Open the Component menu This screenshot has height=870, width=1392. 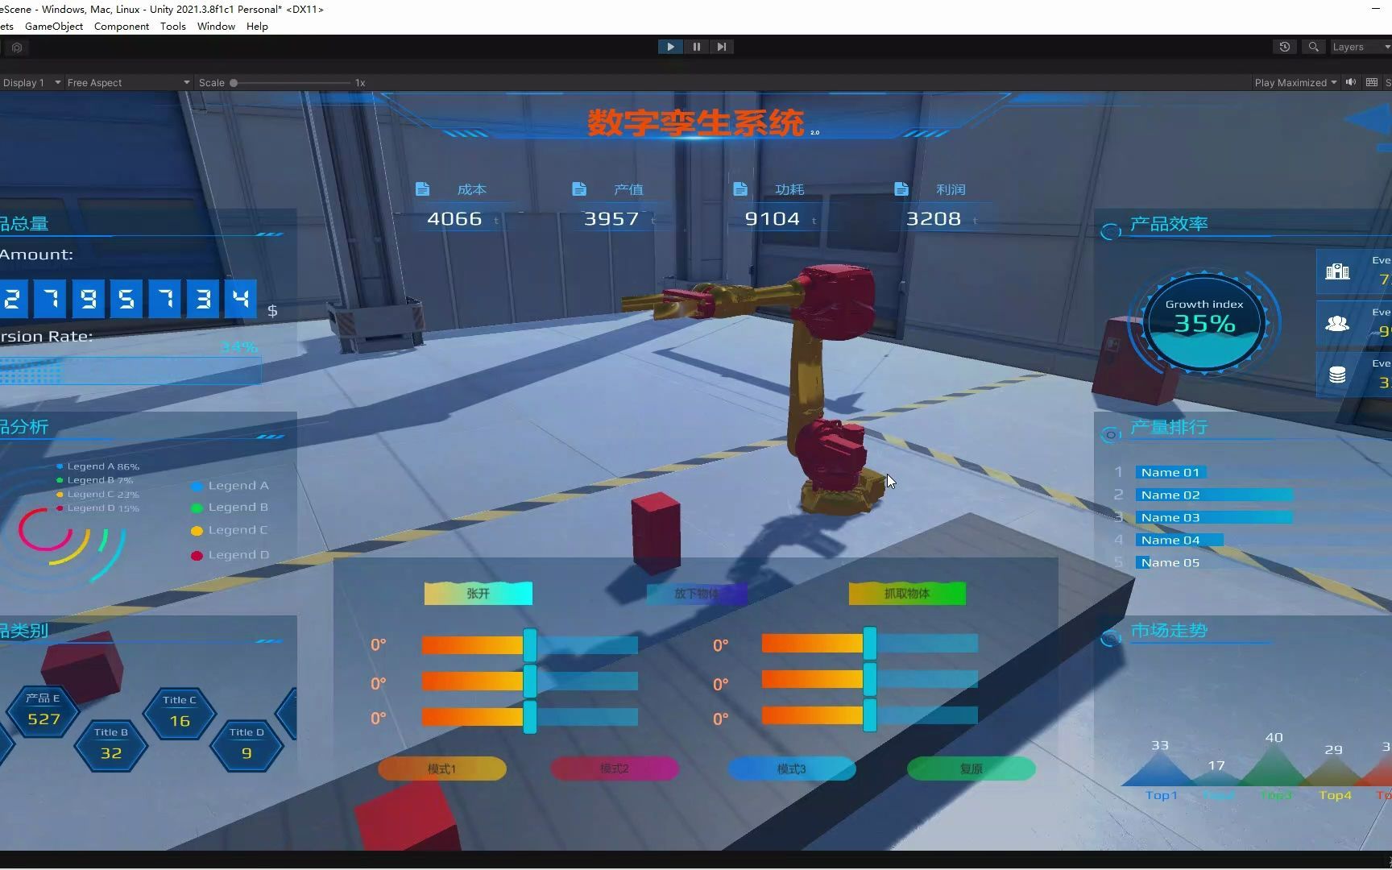(x=121, y=26)
